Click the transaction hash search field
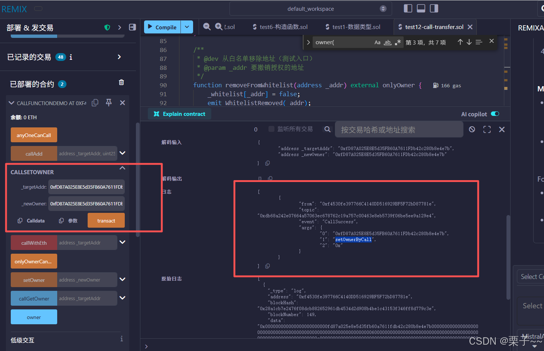This screenshot has width=544, height=351. 399,129
